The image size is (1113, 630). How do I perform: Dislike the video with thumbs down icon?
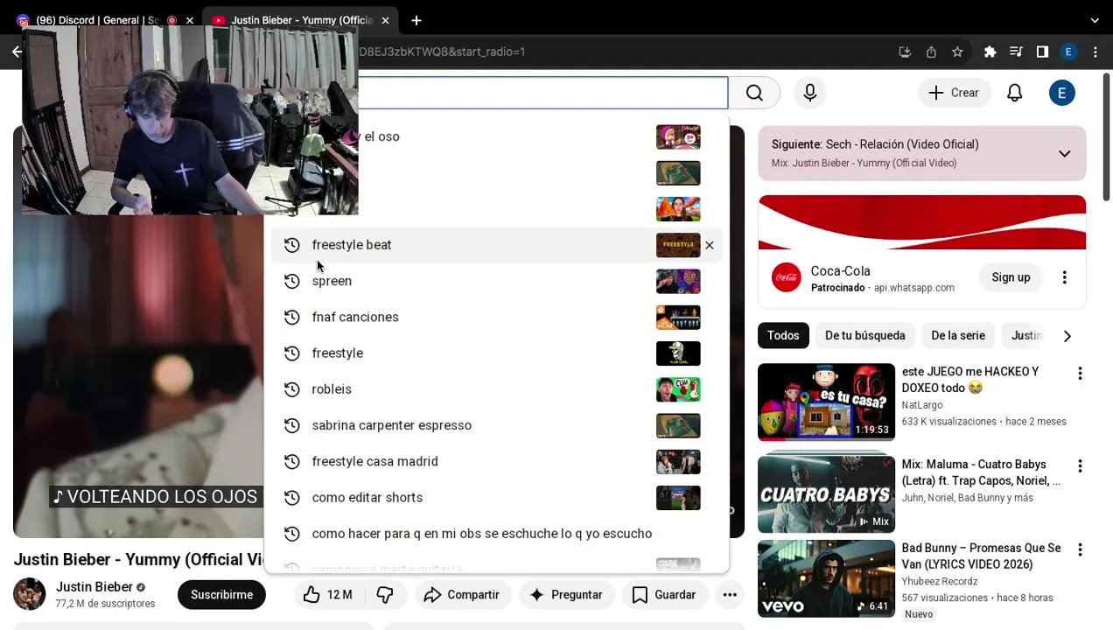[x=385, y=595]
